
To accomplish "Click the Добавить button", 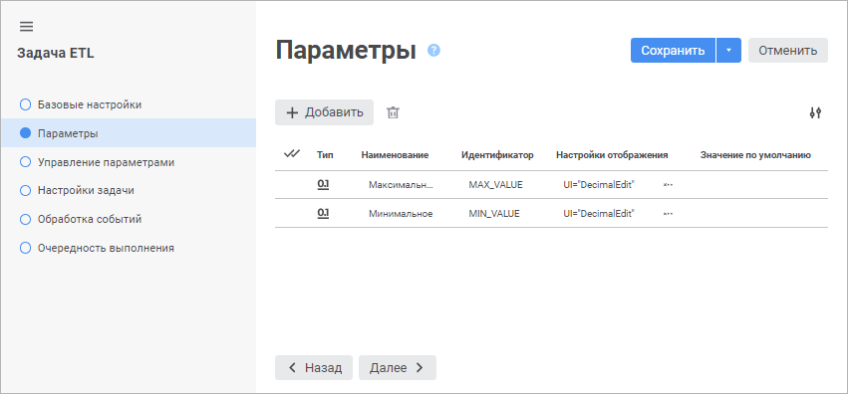I will pos(324,112).
